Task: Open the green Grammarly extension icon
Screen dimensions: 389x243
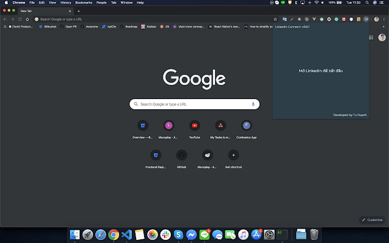Action: click(x=336, y=19)
